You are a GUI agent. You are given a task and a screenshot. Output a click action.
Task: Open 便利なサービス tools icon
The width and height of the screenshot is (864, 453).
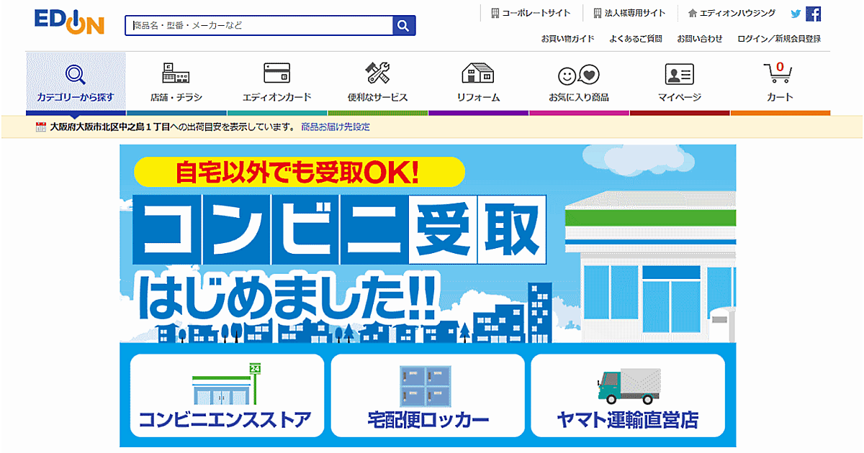(377, 75)
